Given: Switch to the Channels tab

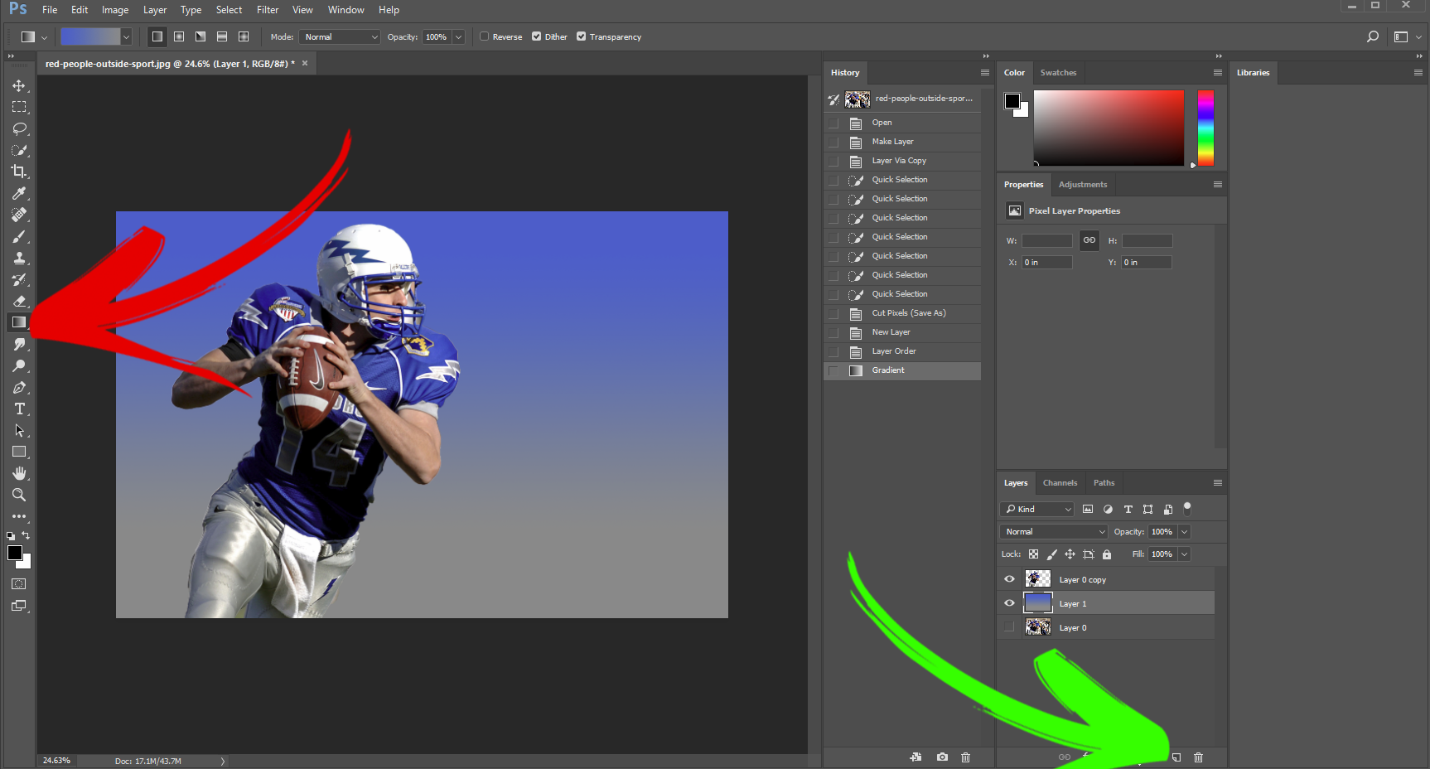Looking at the screenshot, I should tap(1060, 483).
